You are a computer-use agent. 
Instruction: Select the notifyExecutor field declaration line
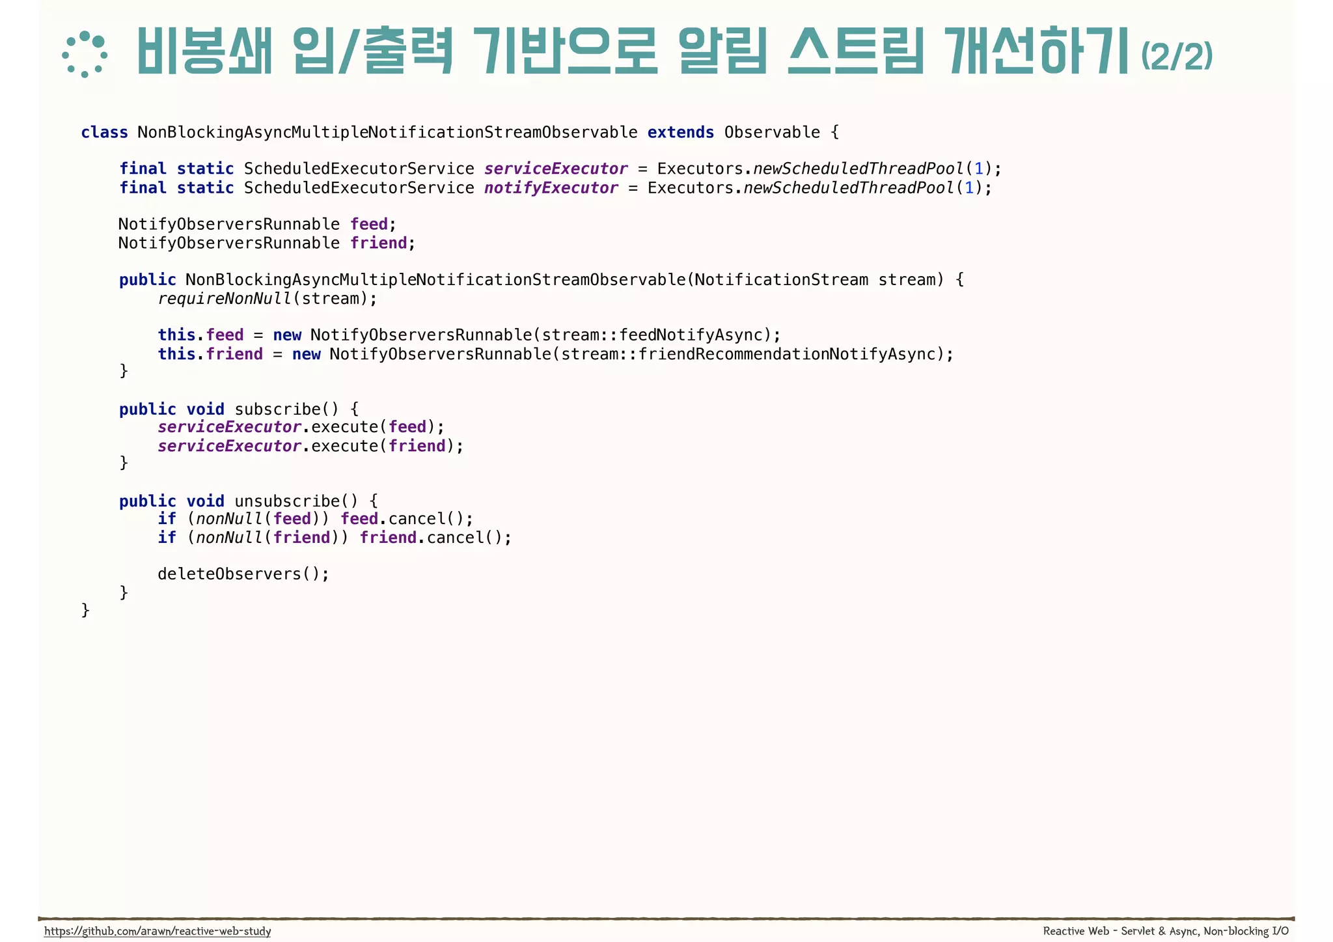coord(556,187)
